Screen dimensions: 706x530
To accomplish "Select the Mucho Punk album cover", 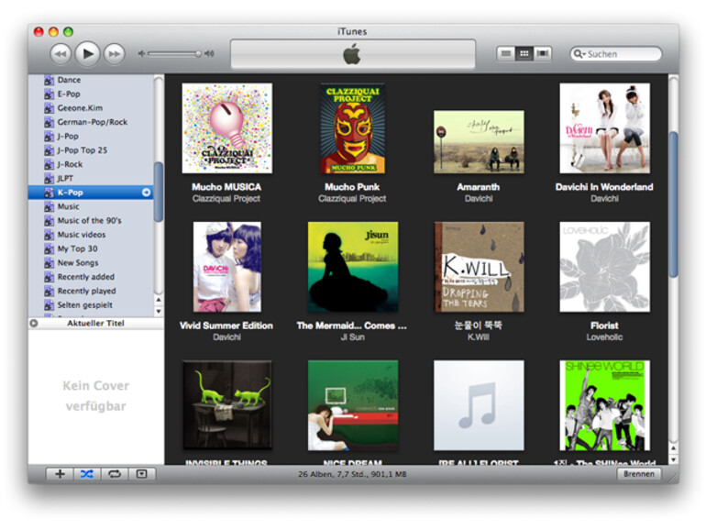I will [353, 127].
